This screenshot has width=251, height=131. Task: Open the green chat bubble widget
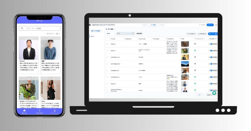[x=214, y=93]
